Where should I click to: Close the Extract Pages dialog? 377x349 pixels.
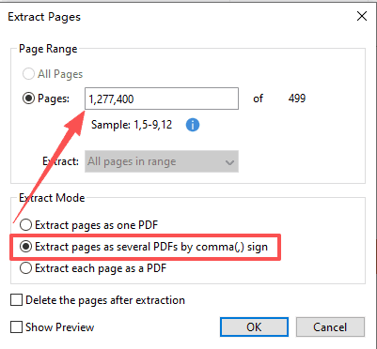tap(362, 16)
